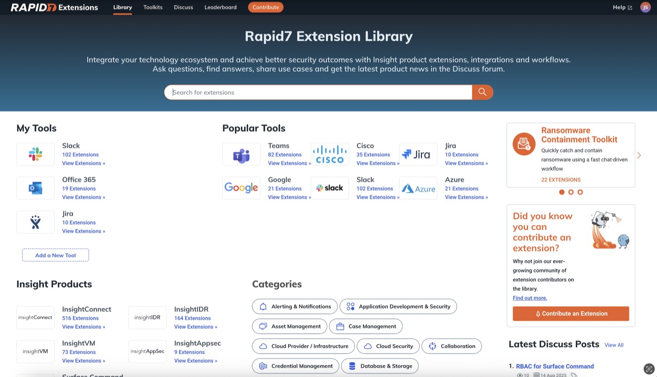Open the Toolkits tab

pyautogui.click(x=153, y=7)
